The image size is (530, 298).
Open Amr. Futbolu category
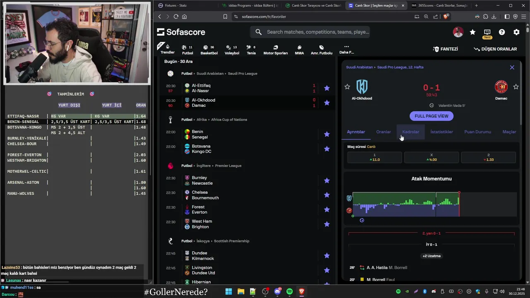322,50
